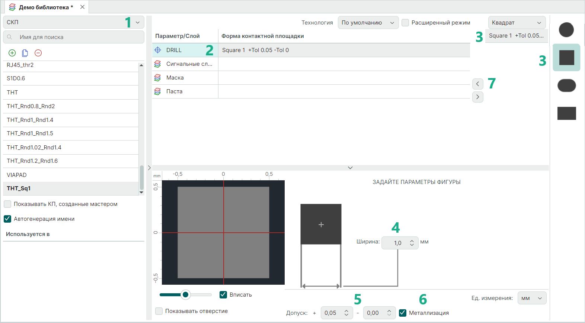Select the square pad shape icon
Screen dimensions: 585x323
pos(566,58)
